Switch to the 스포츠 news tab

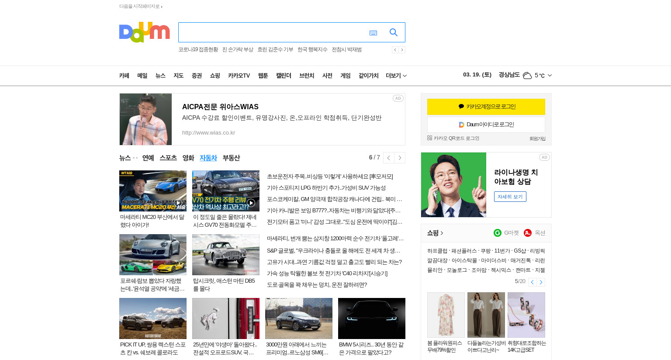pos(168,158)
